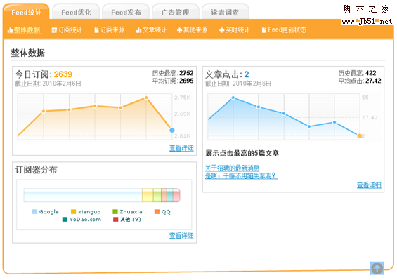Click the table icon beside 订阅统计
The width and height of the screenshot is (397, 280).
[54, 30]
